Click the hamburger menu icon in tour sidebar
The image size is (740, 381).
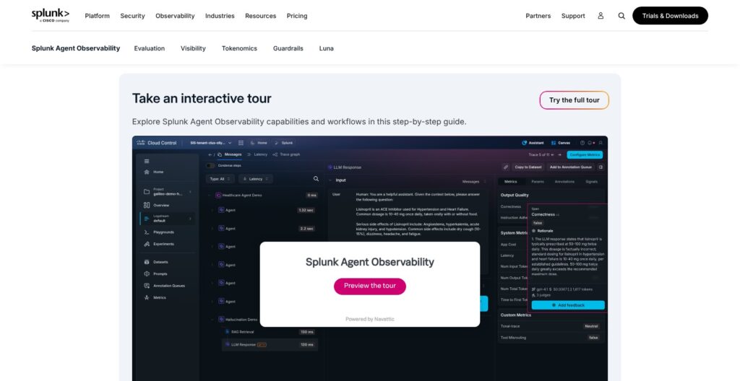point(147,161)
